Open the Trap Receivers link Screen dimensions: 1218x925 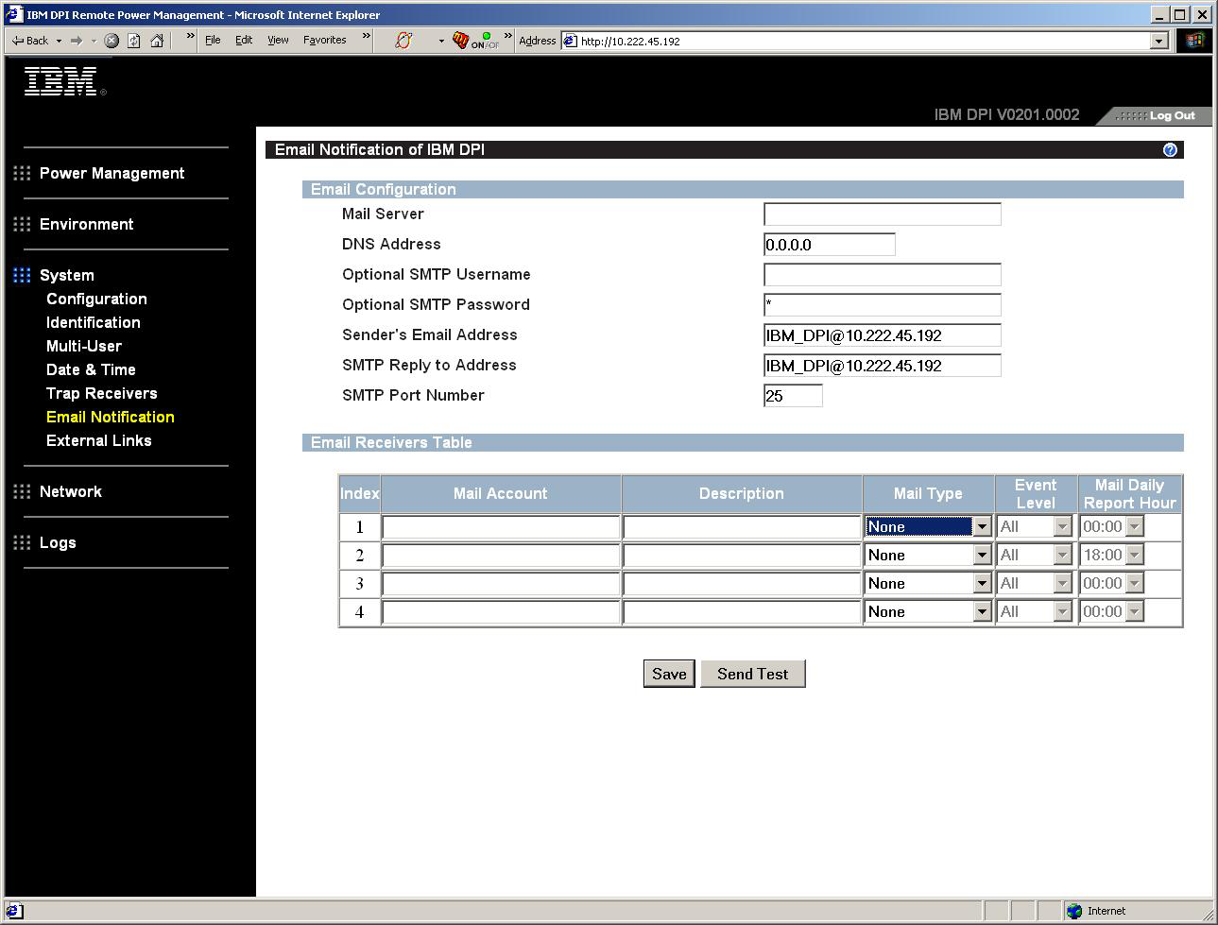[x=101, y=393]
